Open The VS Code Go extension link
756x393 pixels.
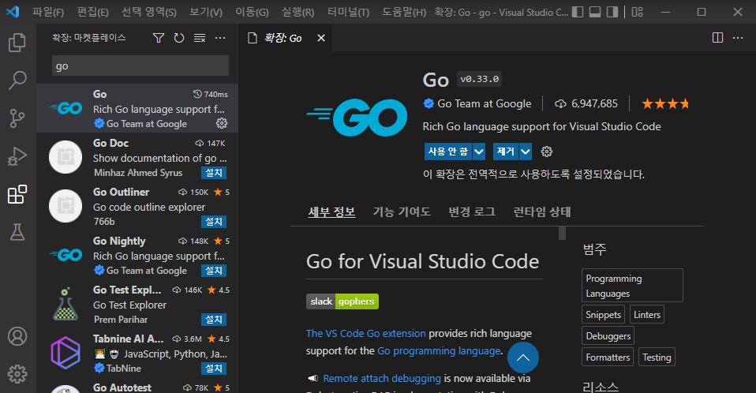(366, 333)
